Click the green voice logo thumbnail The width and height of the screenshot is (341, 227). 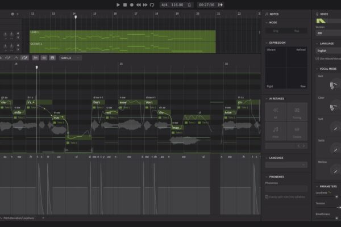(321, 21)
